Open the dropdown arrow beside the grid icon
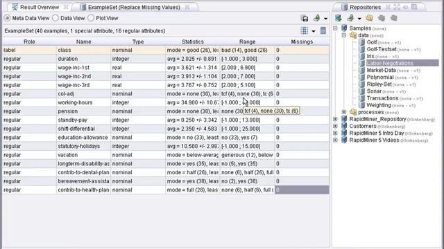 click(x=314, y=31)
